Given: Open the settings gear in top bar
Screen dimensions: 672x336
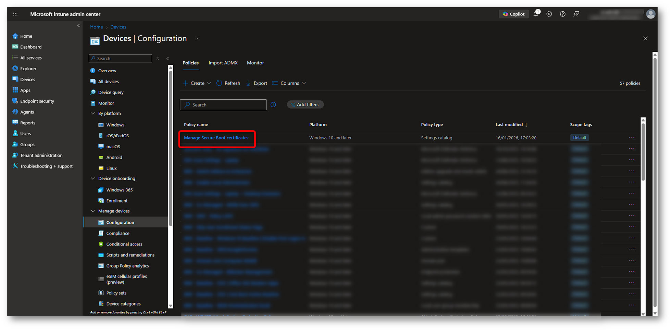Looking at the screenshot, I should pyautogui.click(x=549, y=14).
